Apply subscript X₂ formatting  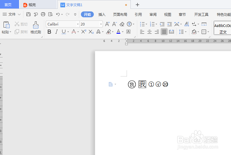(91, 32)
